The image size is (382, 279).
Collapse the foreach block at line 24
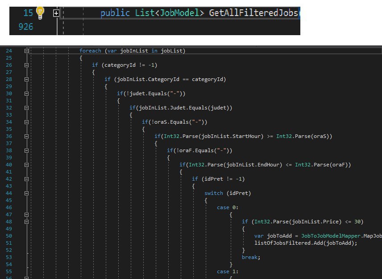[x=27, y=51]
